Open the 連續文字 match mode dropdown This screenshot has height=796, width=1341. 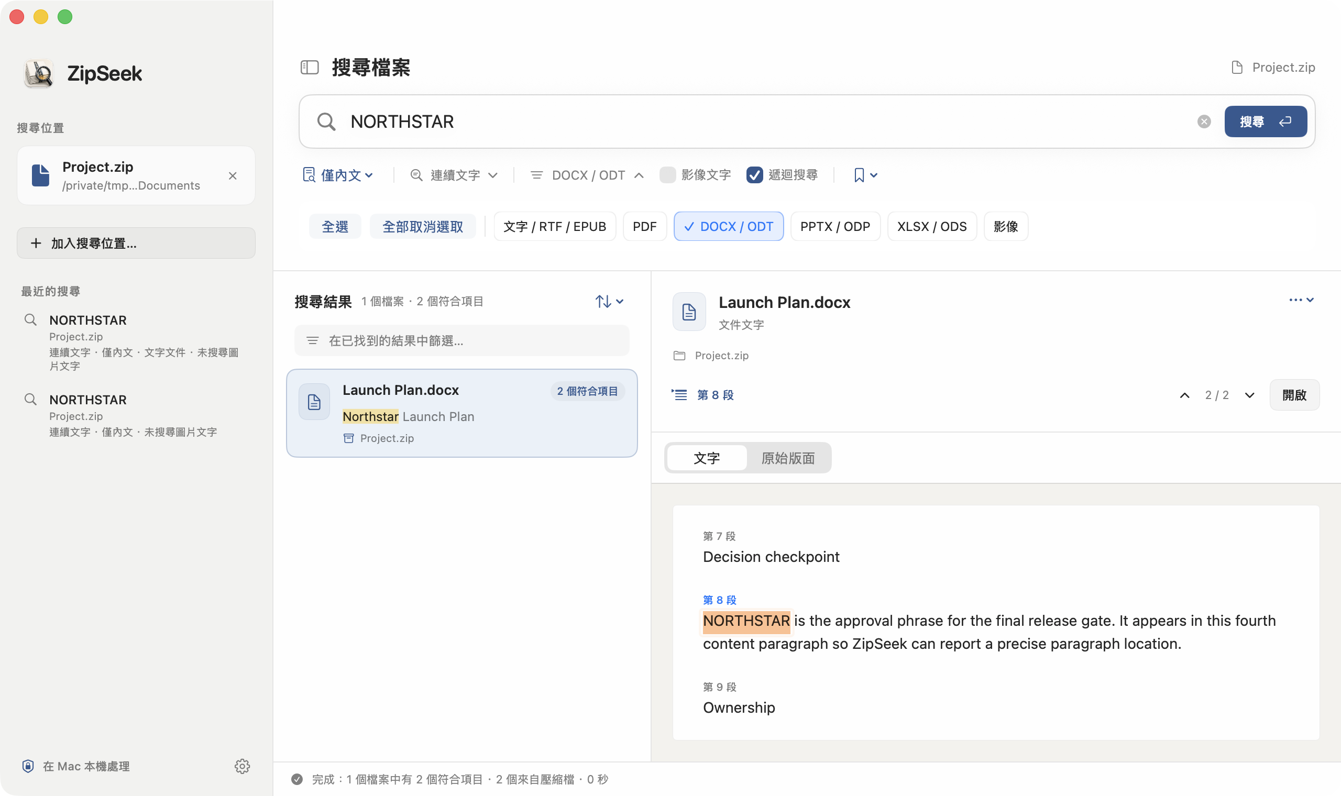[454, 175]
